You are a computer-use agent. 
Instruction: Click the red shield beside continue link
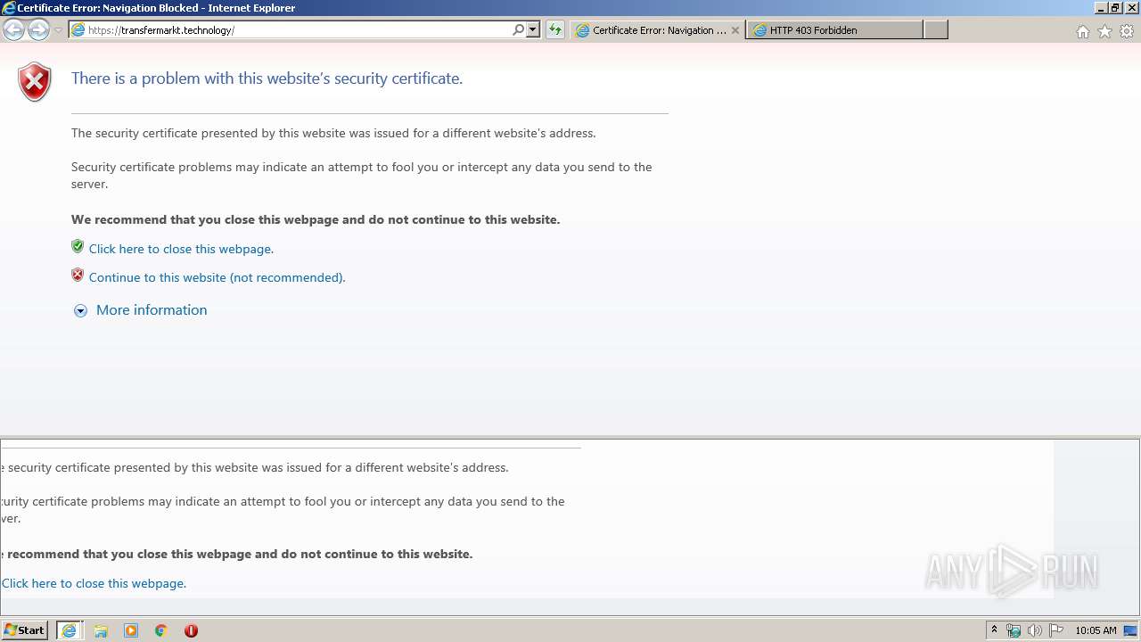(x=78, y=276)
